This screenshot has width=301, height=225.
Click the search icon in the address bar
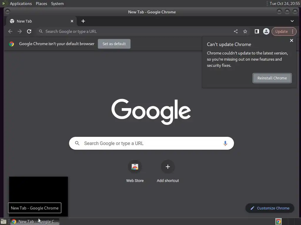pos(41,31)
